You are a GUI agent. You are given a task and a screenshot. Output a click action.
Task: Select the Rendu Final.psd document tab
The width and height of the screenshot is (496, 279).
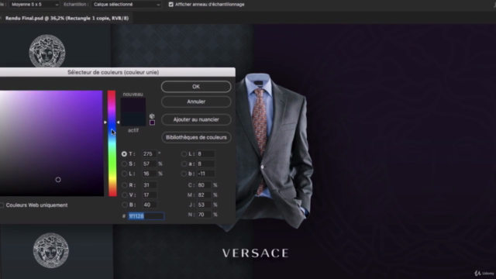(67, 19)
